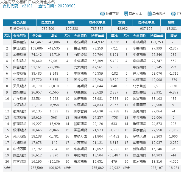Click 永安期货 in the long-position ranking
This screenshot has height=172, width=181.
pyautogui.click(x=80, y=42)
